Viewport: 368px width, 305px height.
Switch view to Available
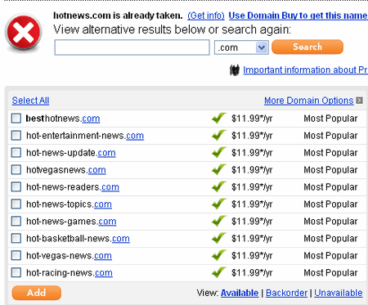240,293
